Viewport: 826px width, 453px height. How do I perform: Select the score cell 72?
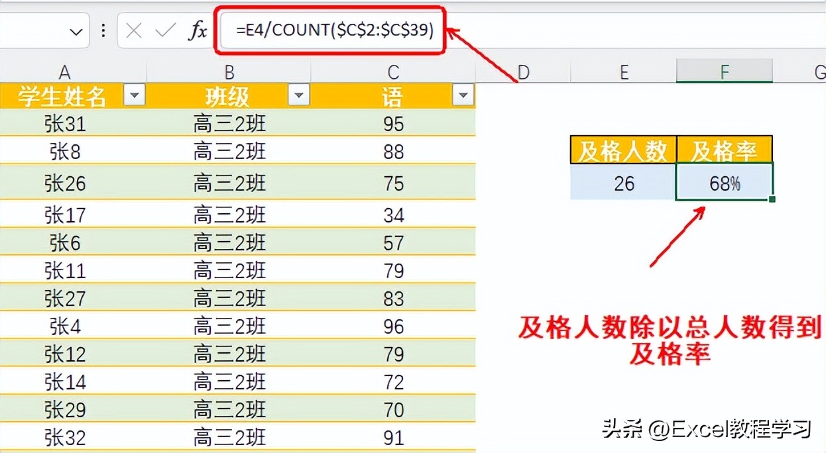click(x=394, y=381)
